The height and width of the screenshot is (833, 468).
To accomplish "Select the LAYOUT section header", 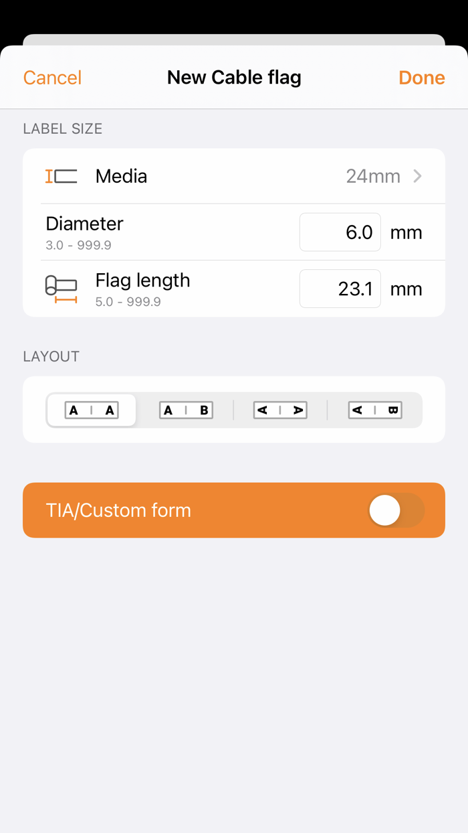I will click(51, 356).
